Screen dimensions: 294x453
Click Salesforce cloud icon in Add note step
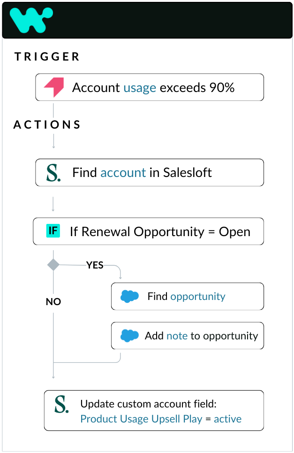coord(130,336)
